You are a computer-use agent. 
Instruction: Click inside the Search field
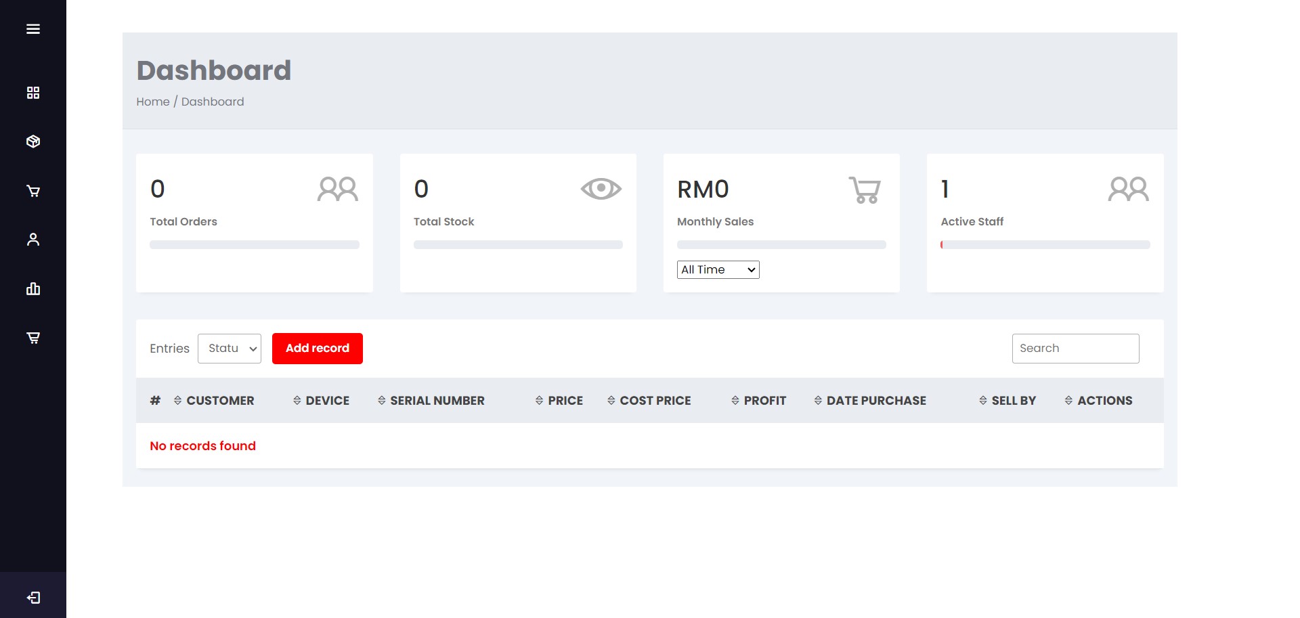tap(1075, 349)
